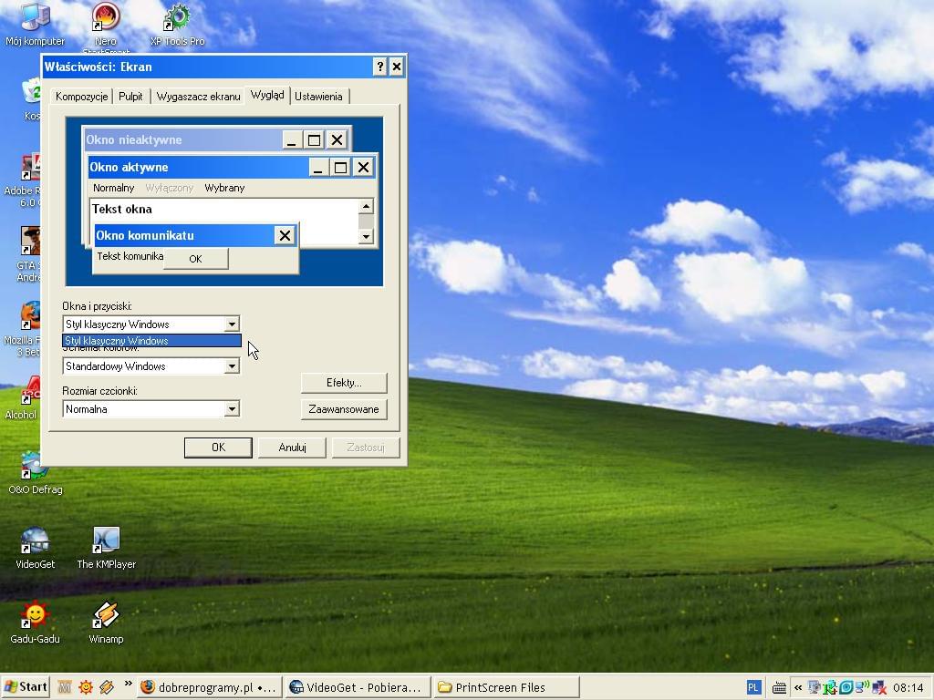Confirm the dialog with the main OK button
The height and width of the screenshot is (700, 934).
[218, 447]
